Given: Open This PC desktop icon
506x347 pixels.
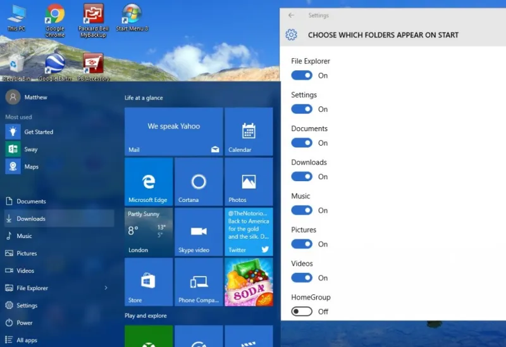Looking at the screenshot, I should 16,18.
